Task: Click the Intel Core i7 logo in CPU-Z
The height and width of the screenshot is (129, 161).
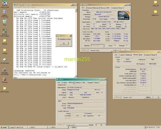Action: 123,15
